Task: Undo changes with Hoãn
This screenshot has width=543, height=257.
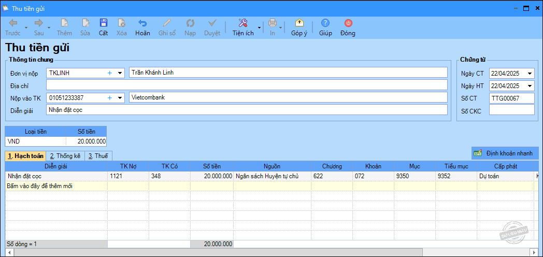Action: pyautogui.click(x=142, y=27)
